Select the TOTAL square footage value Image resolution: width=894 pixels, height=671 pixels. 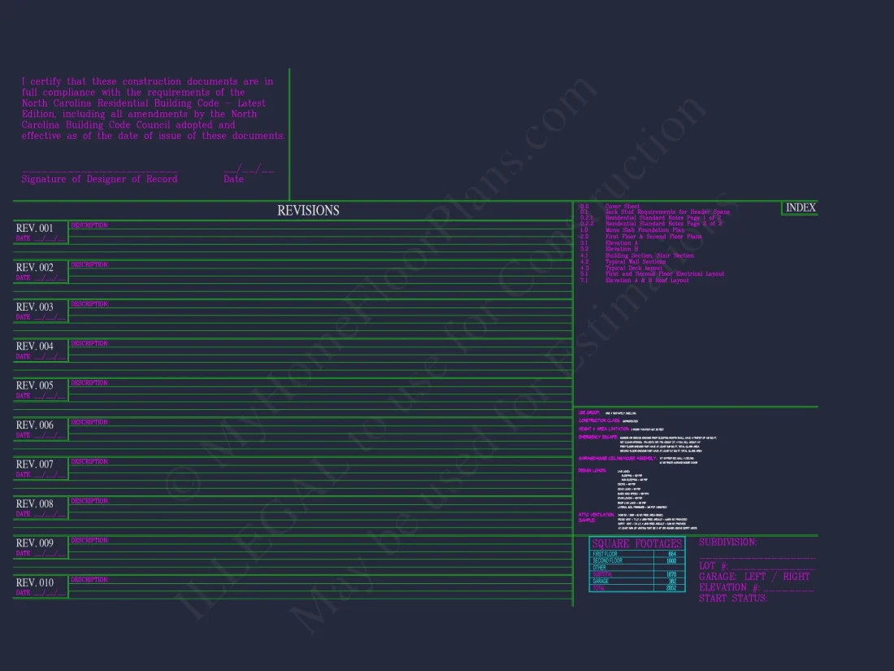[671, 588]
